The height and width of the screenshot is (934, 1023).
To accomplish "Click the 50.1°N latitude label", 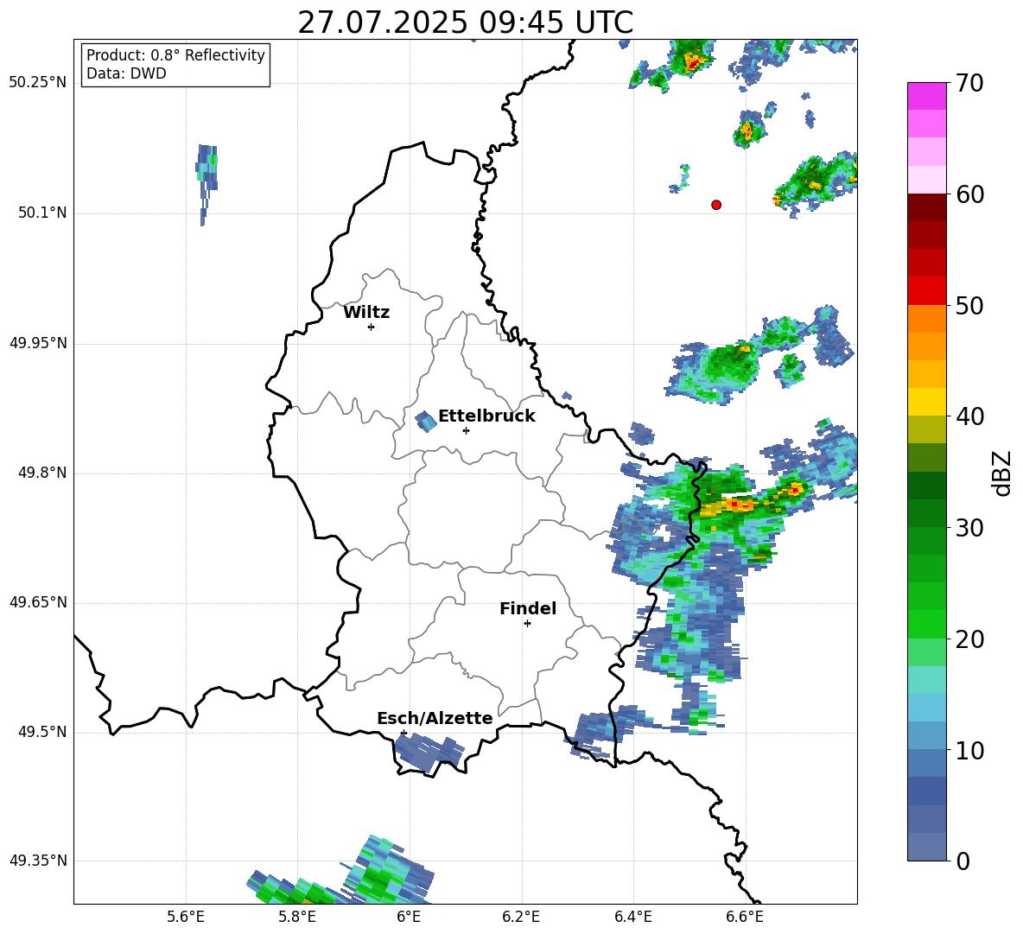I will point(41,213).
